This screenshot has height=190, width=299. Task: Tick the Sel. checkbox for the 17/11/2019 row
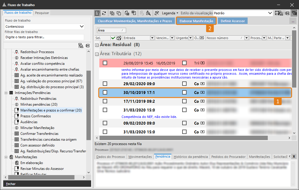(x=105, y=101)
